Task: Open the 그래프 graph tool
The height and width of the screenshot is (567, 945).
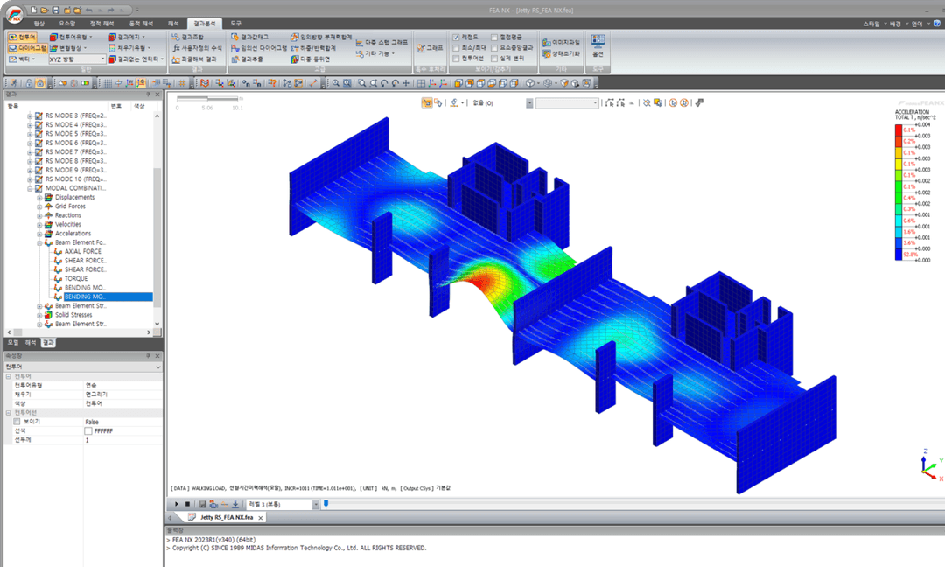Action: click(430, 47)
